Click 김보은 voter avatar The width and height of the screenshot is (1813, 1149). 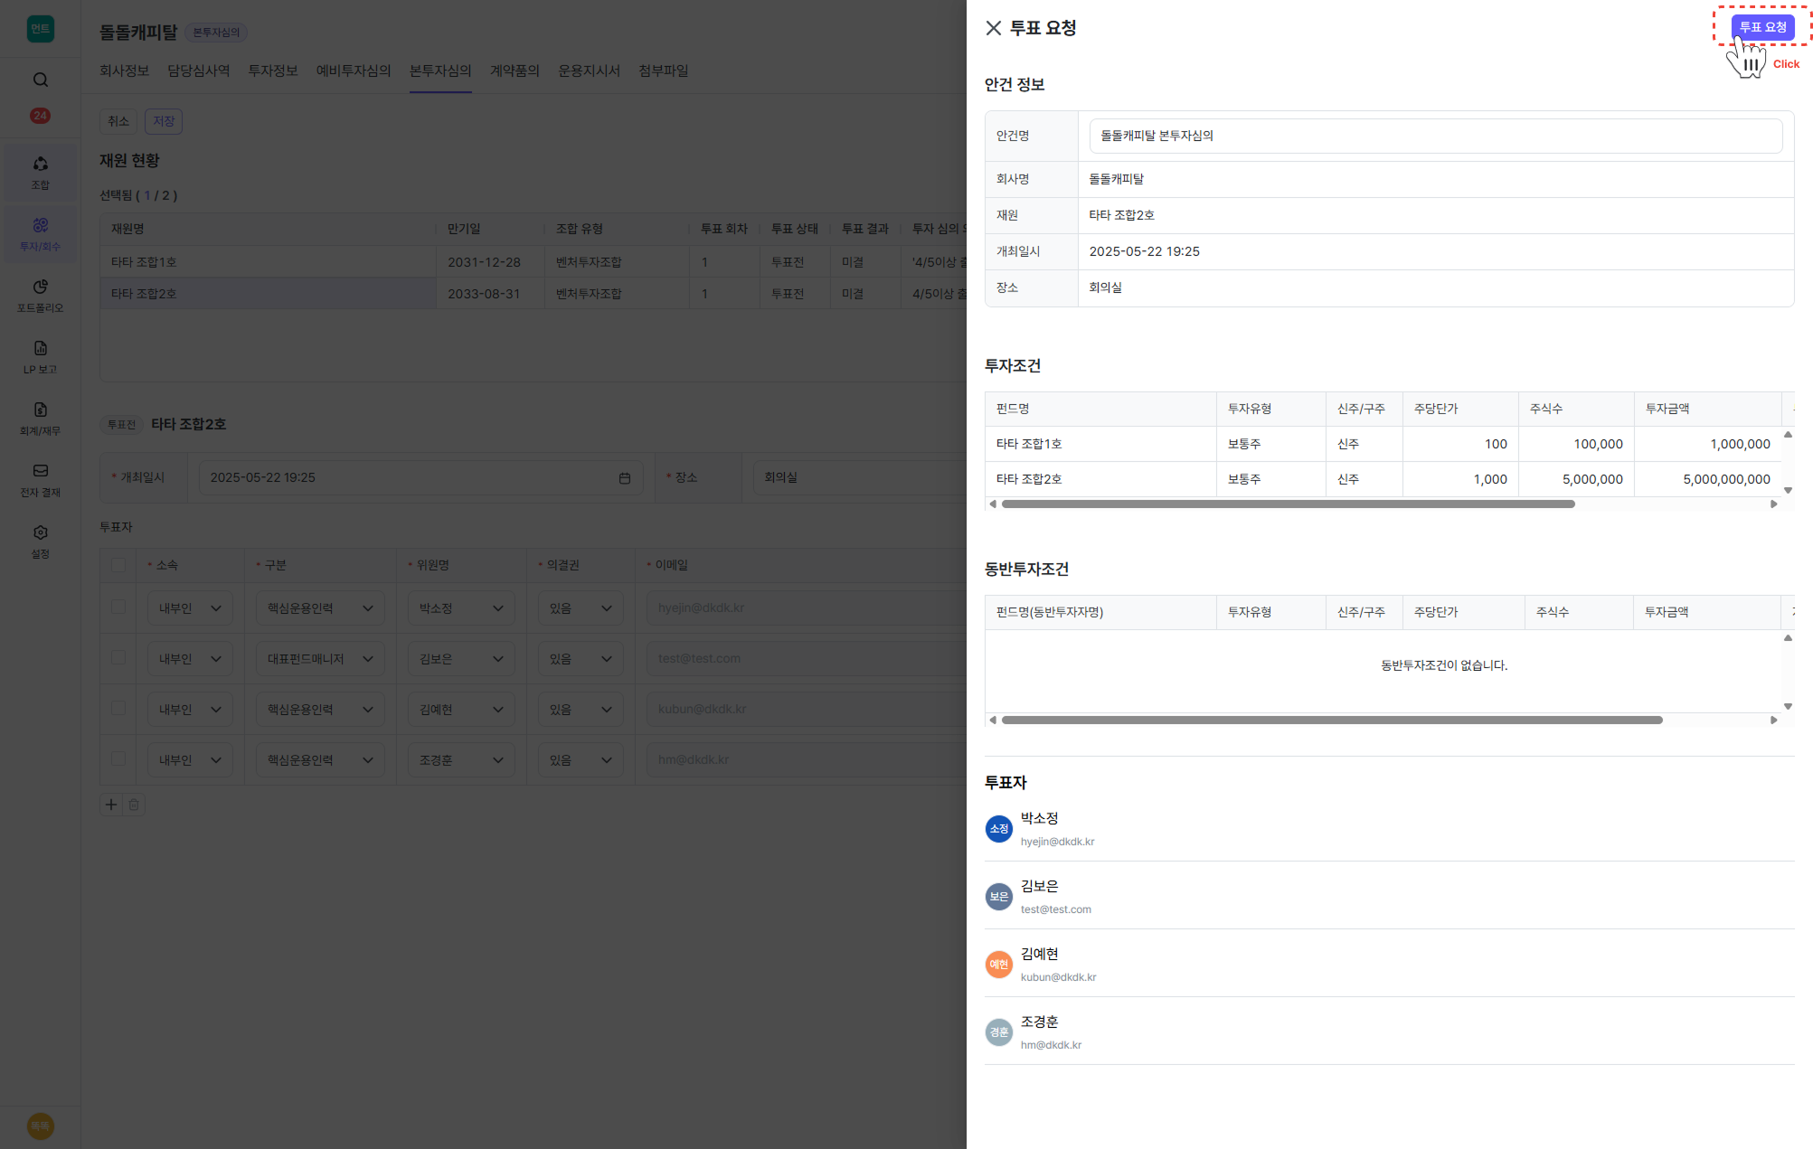pyautogui.click(x=998, y=896)
